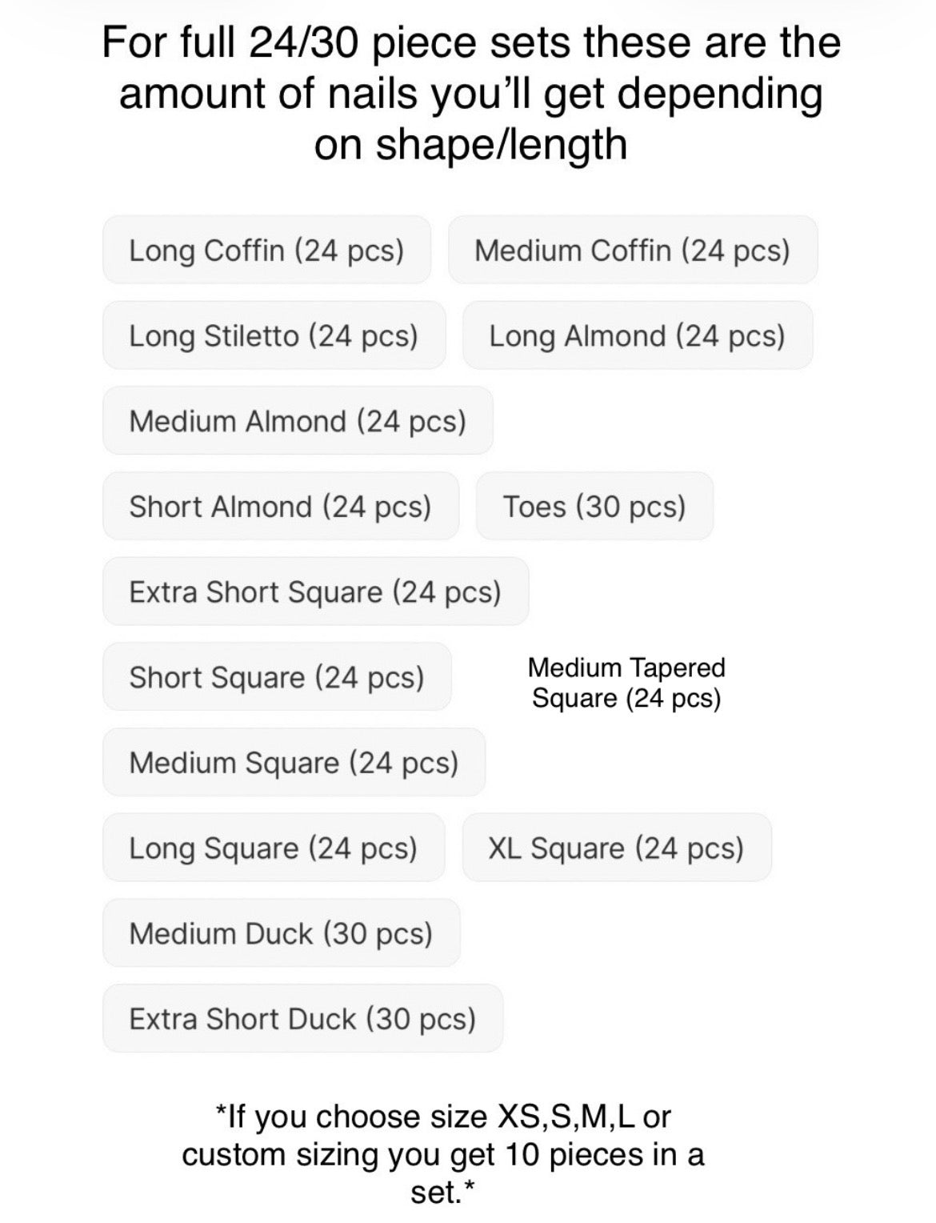The image size is (936, 1223).
Task: Click the heading line reading "on shape/length"
Action: (x=470, y=144)
